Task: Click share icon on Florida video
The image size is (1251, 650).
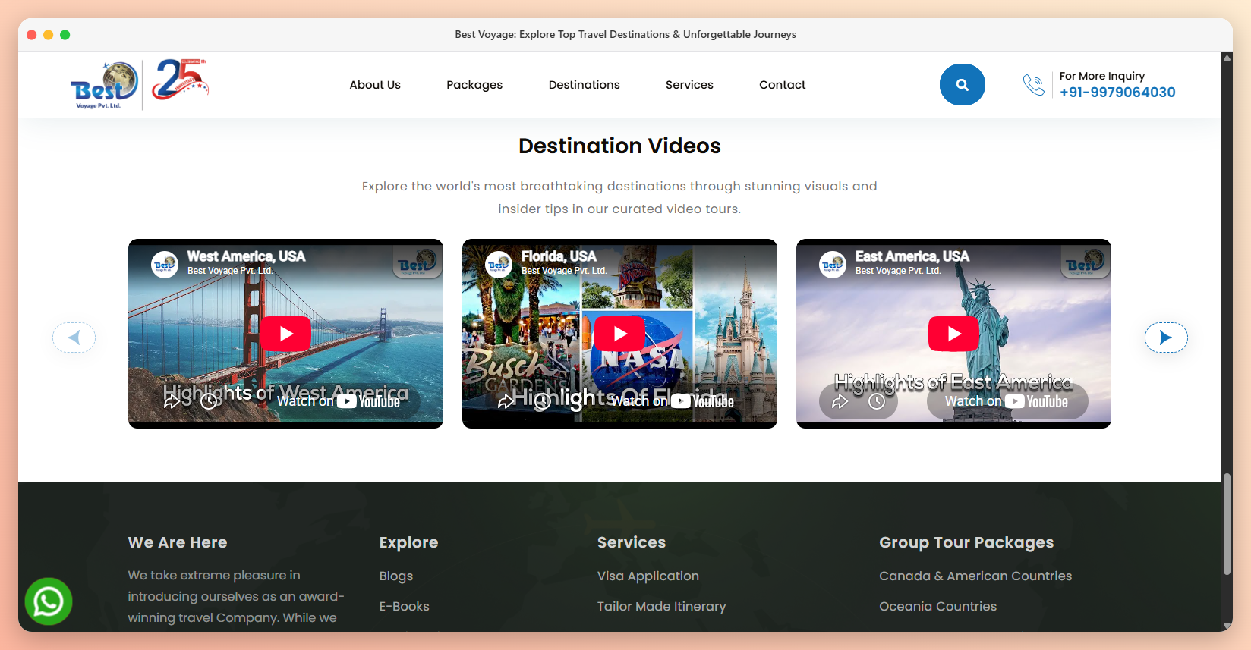Action: click(x=506, y=401)
